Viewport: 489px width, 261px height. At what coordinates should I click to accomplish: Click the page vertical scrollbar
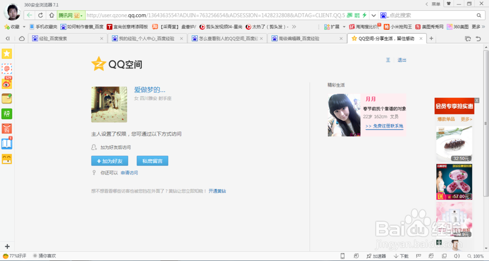(x=486, y=123)
